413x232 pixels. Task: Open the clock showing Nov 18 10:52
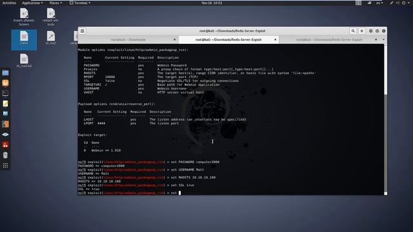point(212,3)
